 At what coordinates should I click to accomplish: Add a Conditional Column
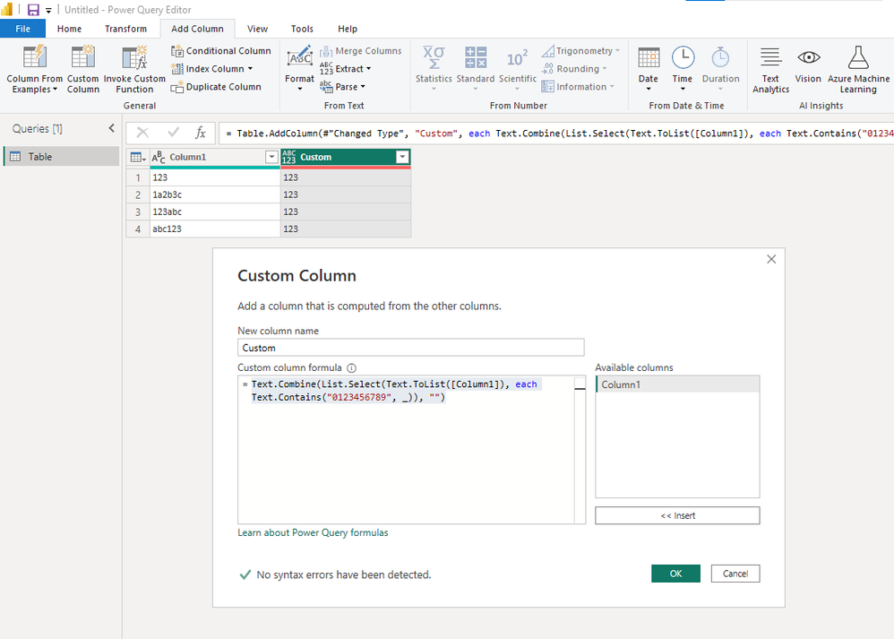[x=220, y=51]
